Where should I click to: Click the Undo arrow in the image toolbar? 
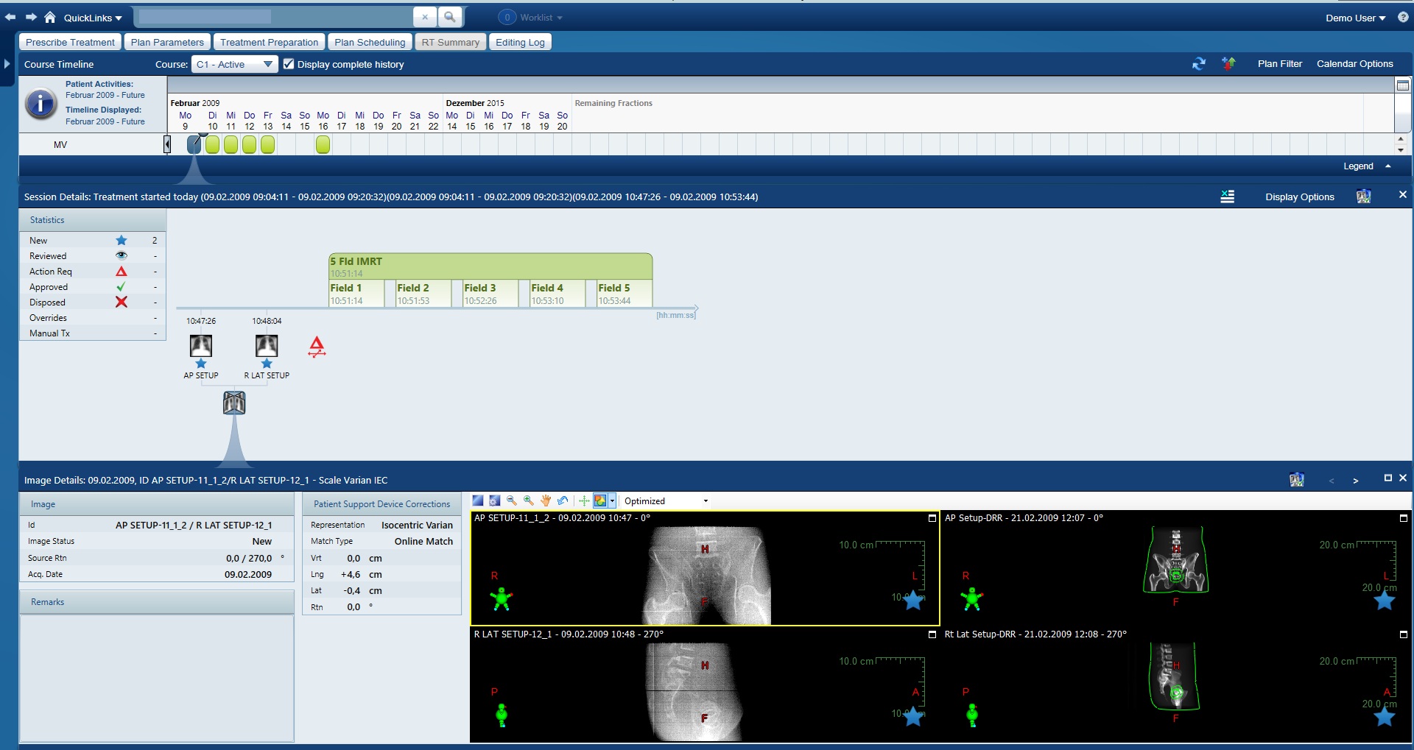click(x=563, y=500)
